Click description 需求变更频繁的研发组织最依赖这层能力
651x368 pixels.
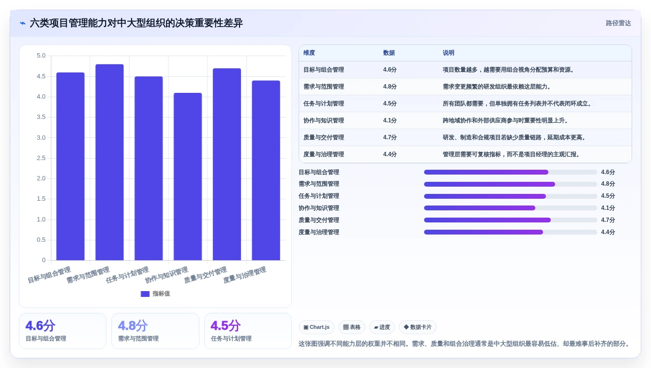point(497,87)
